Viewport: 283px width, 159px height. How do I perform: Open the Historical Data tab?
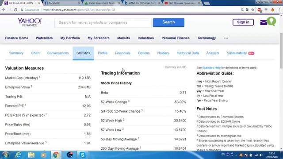pos(187,53)
